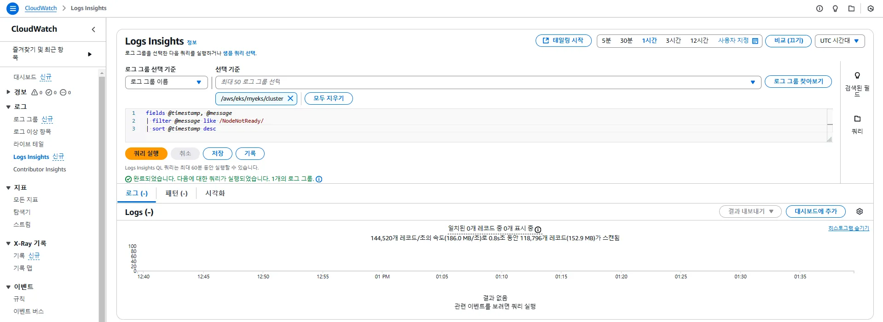The height and width of the screenshot is (322, 883).
Task: Open the Logs results gear settings
Action: point(860,211)
